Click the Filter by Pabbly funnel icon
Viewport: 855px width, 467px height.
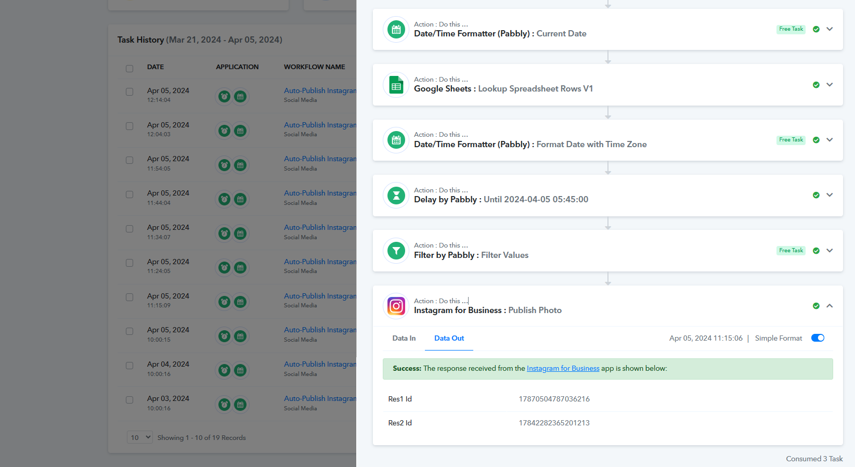pos(396,251)
